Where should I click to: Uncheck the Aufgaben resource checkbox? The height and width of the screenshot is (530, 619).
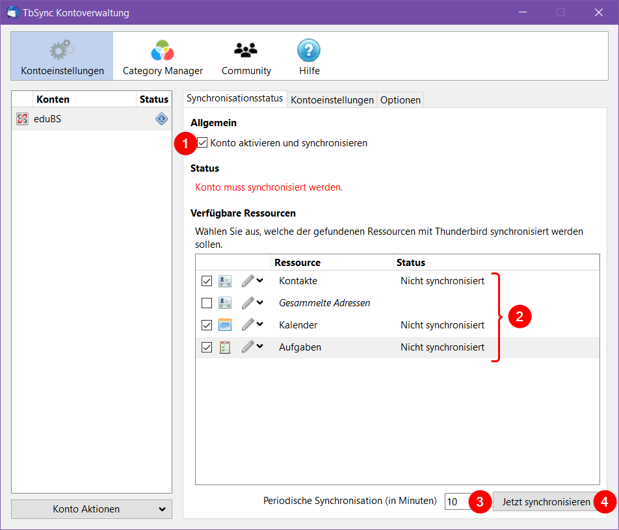pyautogui.click(x=207, y=347)
